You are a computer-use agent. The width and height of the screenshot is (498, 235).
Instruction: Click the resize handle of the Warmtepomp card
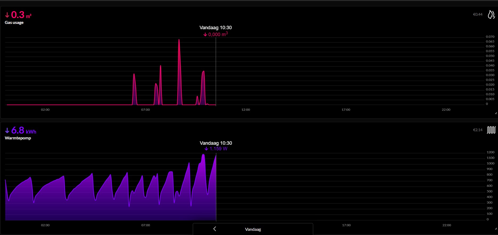(x=496, y=229)
